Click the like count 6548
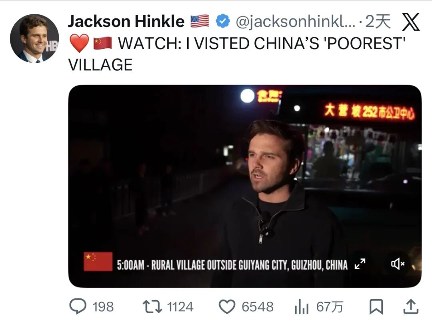This screenshot has width=432, height=332. [x=258, y=307]
